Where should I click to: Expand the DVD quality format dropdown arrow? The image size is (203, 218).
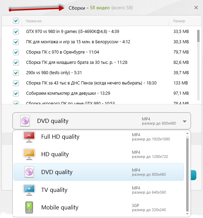coord(184,122)
